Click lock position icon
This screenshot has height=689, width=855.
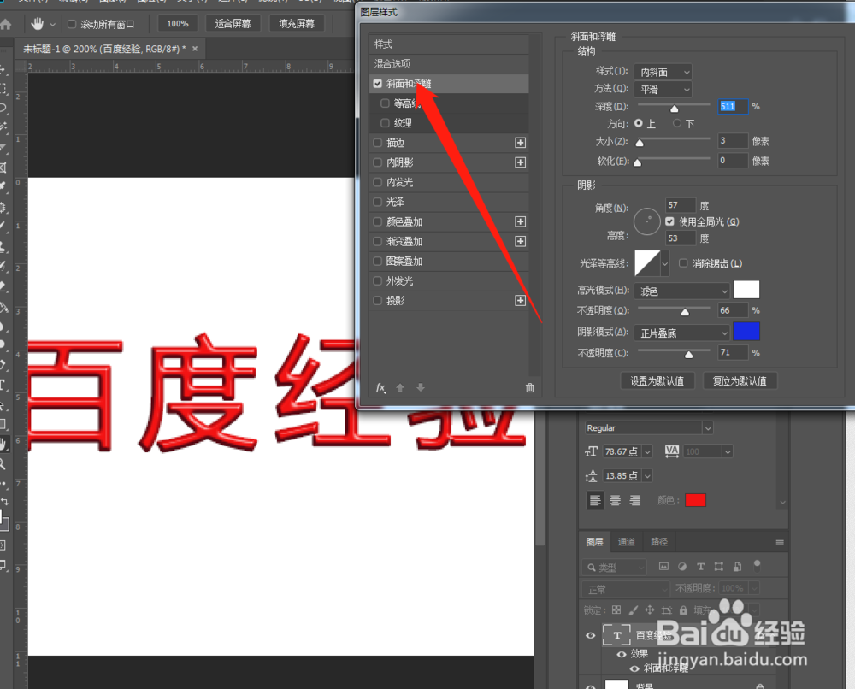pyautogui.click(x=650, y=610)
